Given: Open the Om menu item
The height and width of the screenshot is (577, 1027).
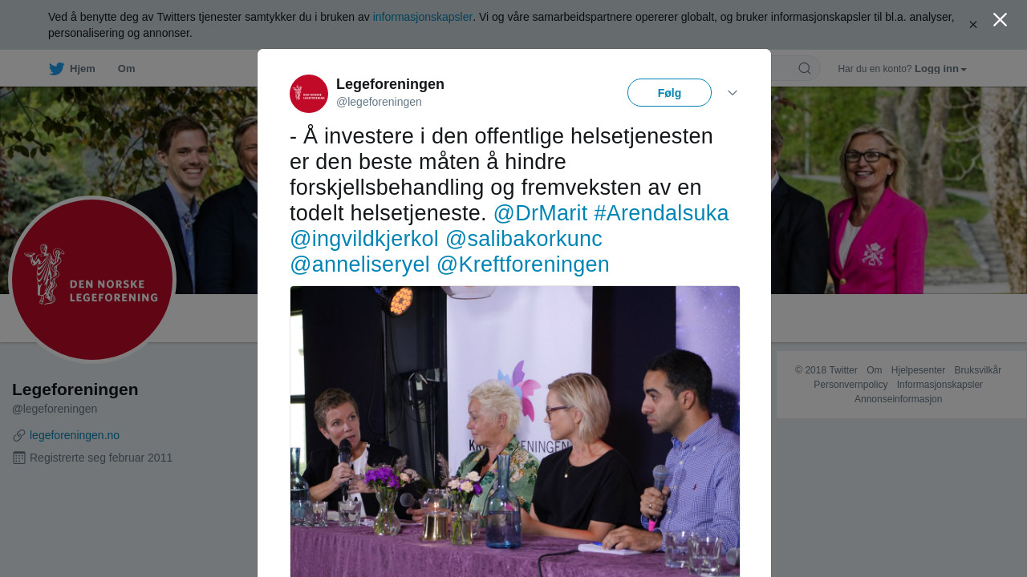Looking at the screenshot, I should (127, 69).
